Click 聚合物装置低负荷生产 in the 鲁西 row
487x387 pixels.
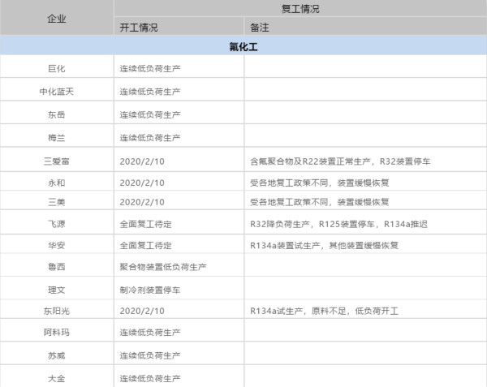[163, 267]
